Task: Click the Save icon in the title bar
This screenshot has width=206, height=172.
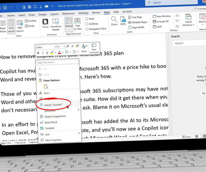Action: point(5,8)
